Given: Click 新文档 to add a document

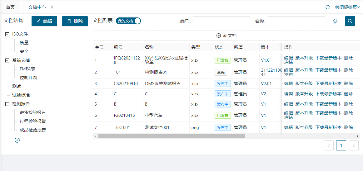Looking at the screenshot, I should coord(226,36).
